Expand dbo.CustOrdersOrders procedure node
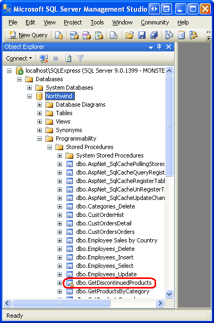 coord(60,232)
